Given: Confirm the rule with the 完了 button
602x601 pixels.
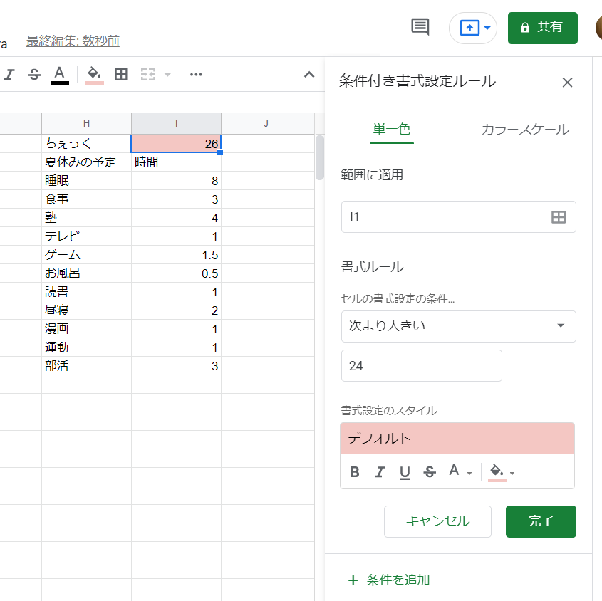Looking at the screenshot, I should tap(541, 521).
